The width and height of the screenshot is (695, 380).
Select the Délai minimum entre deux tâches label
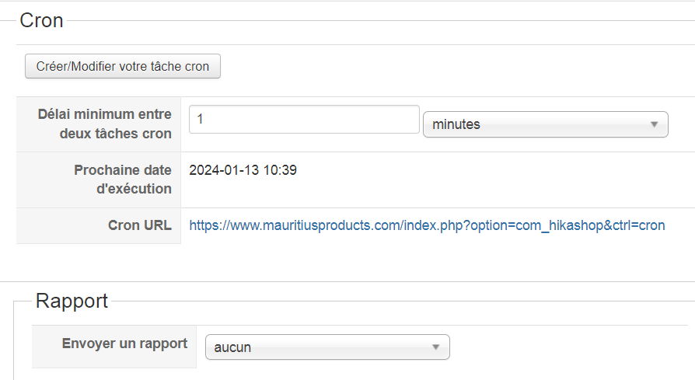pyautogui.click(x=105, y=124)
